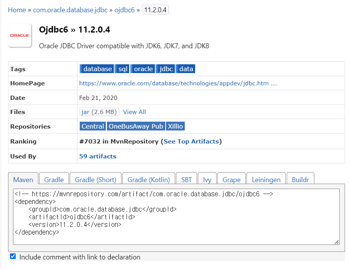The width and height of the screenshot is (350, 269).
Task: Click the Feb 21, 2020 date value
Action: click(x=98, y=98)
